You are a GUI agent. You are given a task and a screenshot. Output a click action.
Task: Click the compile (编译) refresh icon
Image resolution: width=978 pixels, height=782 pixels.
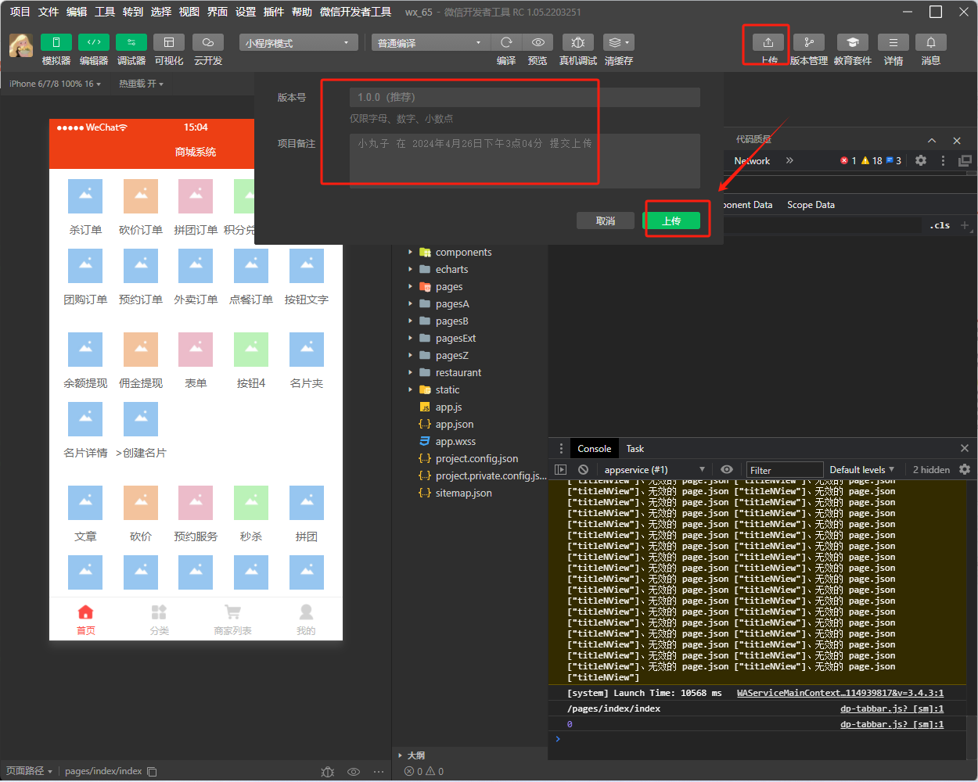click(506, 42)
